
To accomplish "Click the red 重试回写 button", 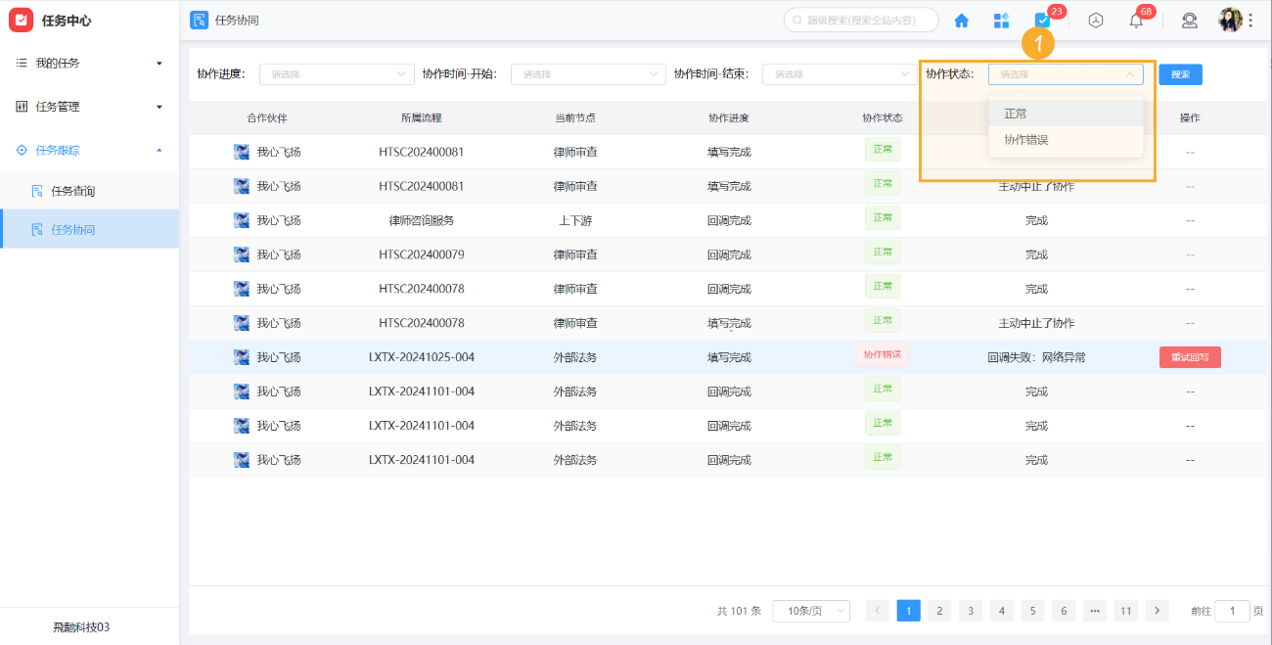I will coord(1190,357).
